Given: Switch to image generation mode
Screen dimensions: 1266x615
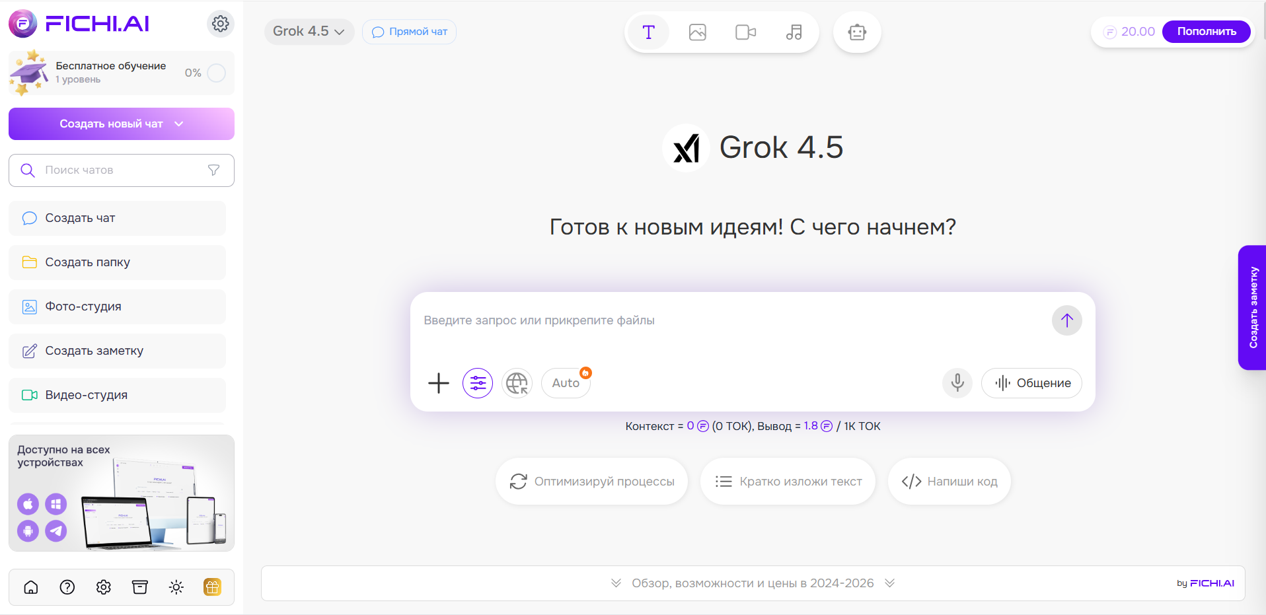Looking at the screenshot, I should coord(697,32).
